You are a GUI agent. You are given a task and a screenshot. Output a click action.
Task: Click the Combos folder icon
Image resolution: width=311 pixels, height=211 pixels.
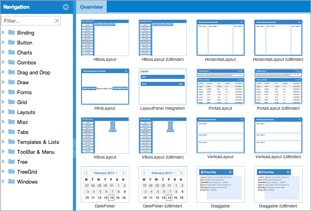[x=12, y=62]
